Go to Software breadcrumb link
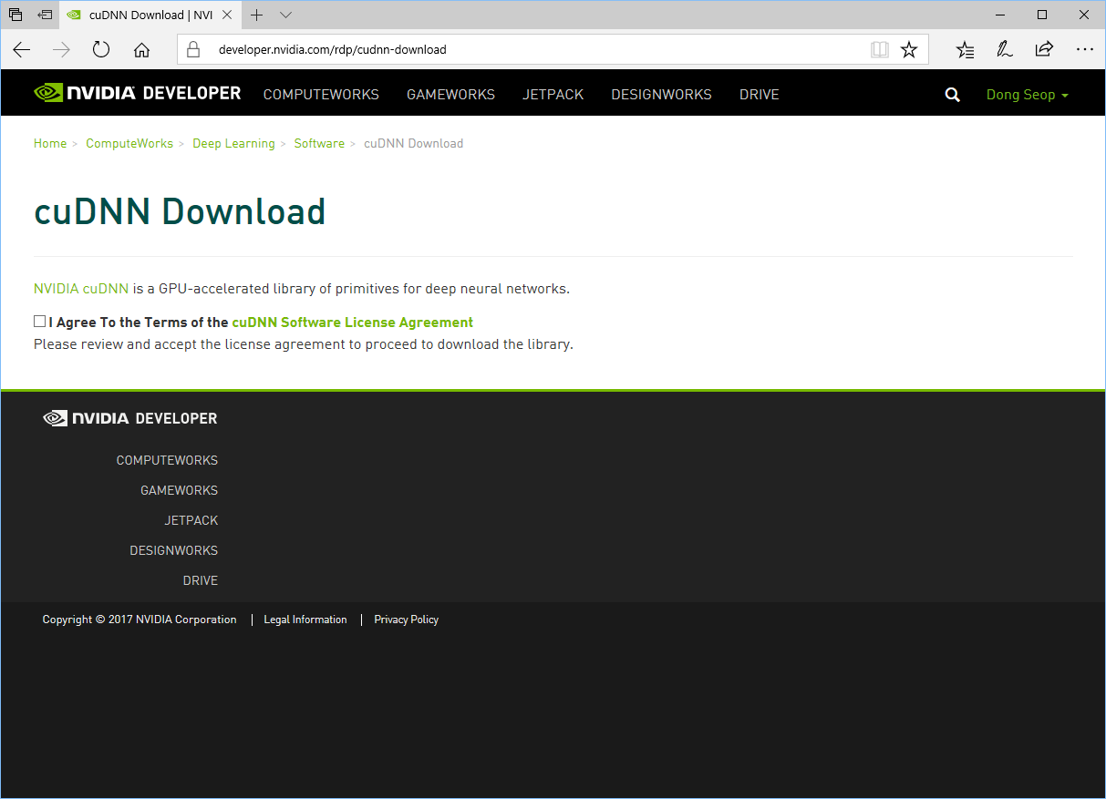Viewport: 1106px width, 799px height. [319, 143]
